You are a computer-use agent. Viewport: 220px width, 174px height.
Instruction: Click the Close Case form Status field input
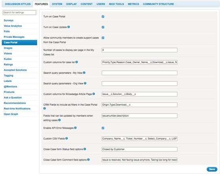[x=139, y=149]
